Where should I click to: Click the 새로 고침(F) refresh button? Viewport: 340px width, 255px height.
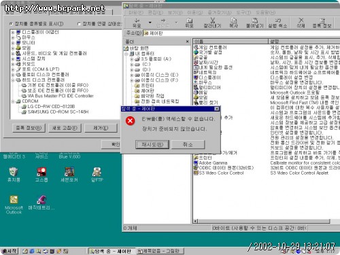65,128
